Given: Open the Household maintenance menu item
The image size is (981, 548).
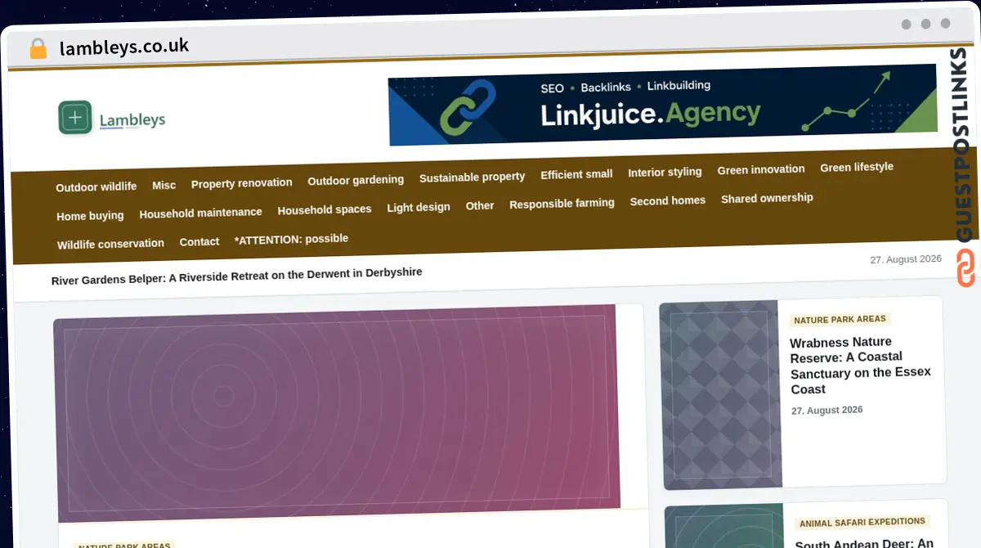Looking at the screenshot, I should click(201, 213).
